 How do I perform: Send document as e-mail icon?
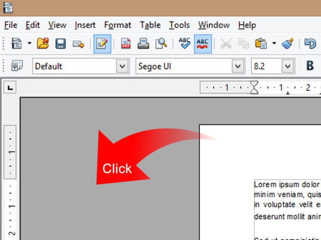click(x=79, y=44)
